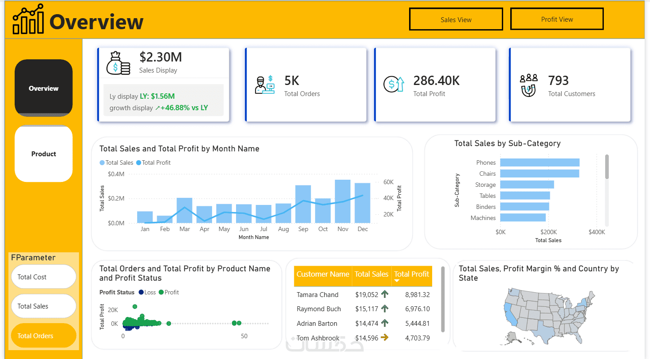The image size is (650, 359).
Task: Click the Overview bar chart logo icon
Action: [x=28, y=19]
